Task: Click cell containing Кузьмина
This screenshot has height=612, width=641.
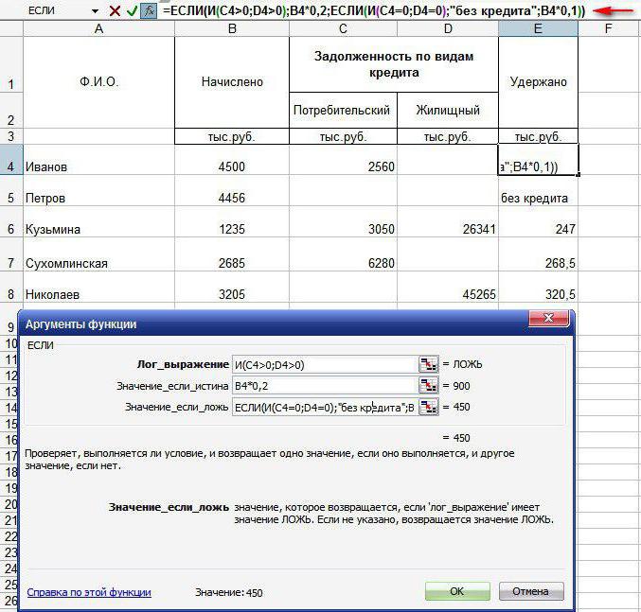Action: click(98, 221)
